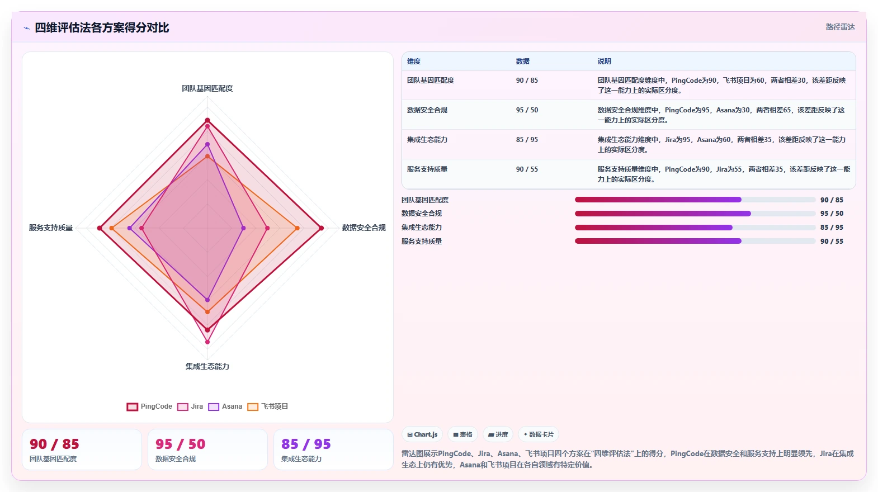
Task: Toggle Asana legend series visibility
Action: pyautogui.click(x=225, y=406)
